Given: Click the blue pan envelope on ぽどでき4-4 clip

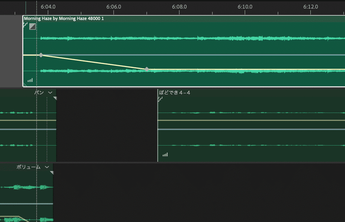Looking at the screenshot, I should click(x=251, y=129).
